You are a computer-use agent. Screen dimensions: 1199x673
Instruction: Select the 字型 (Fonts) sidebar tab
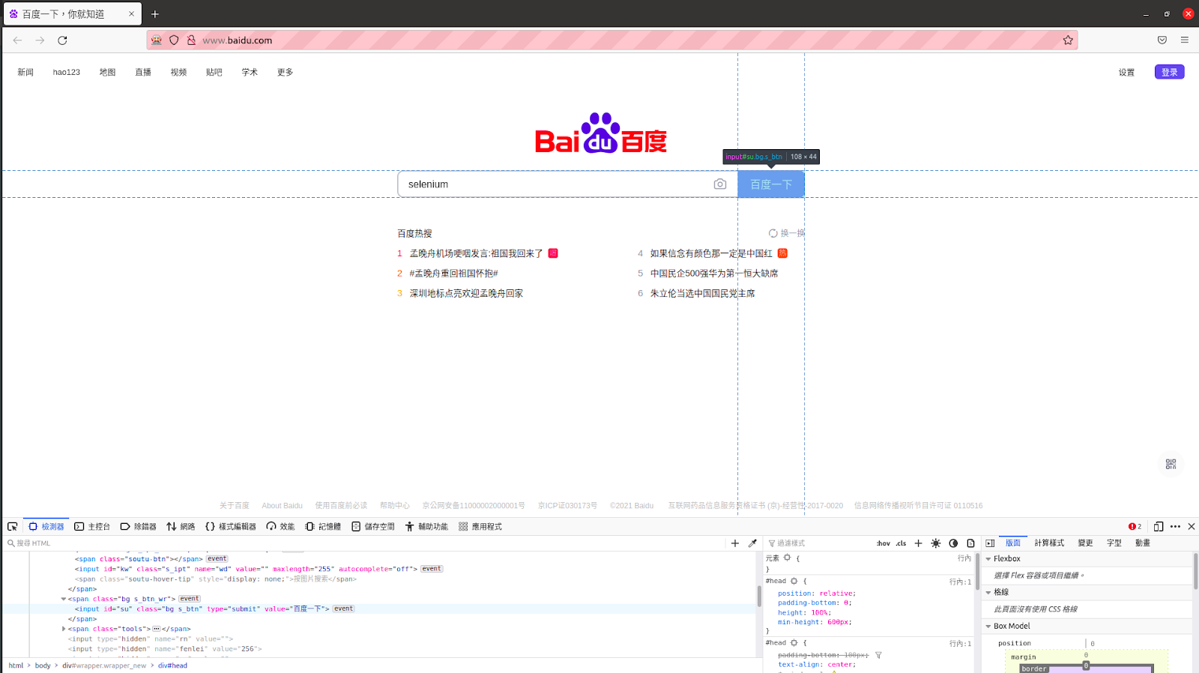[1114, 543]
